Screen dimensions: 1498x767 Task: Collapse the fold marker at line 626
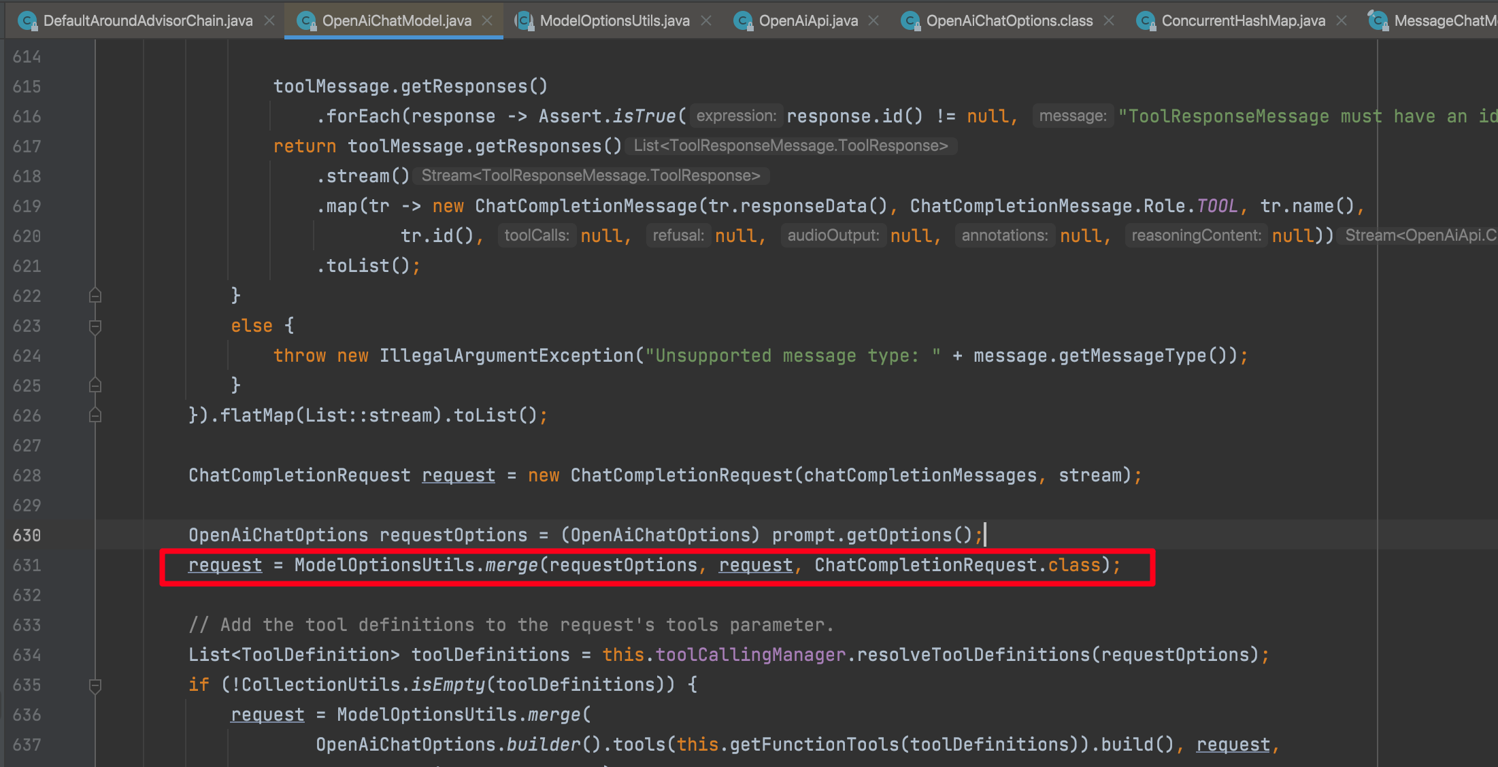(x=95, y=415)
